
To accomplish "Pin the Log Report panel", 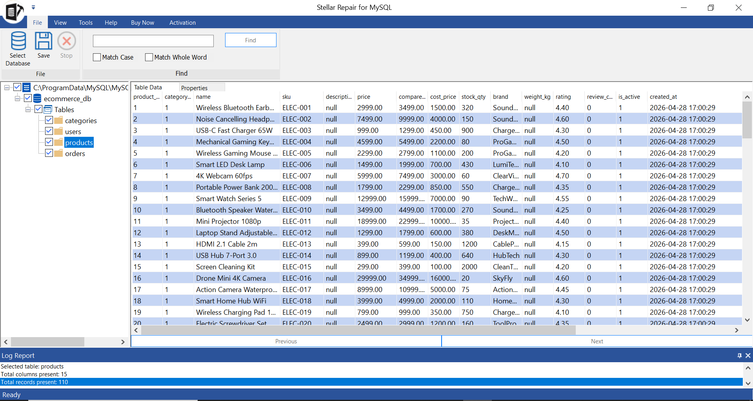I will (740, 356).
